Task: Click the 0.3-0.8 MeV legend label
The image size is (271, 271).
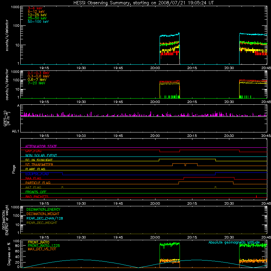Action: pyautogui.click(x=39, y=76)
